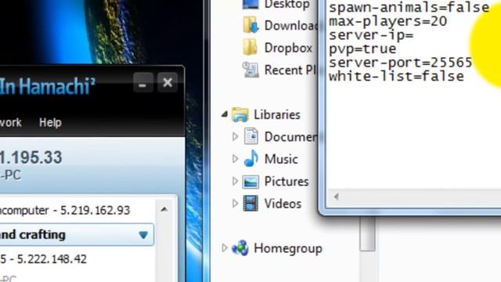Select the peer entry 5.222.148.42

point(44,259)
